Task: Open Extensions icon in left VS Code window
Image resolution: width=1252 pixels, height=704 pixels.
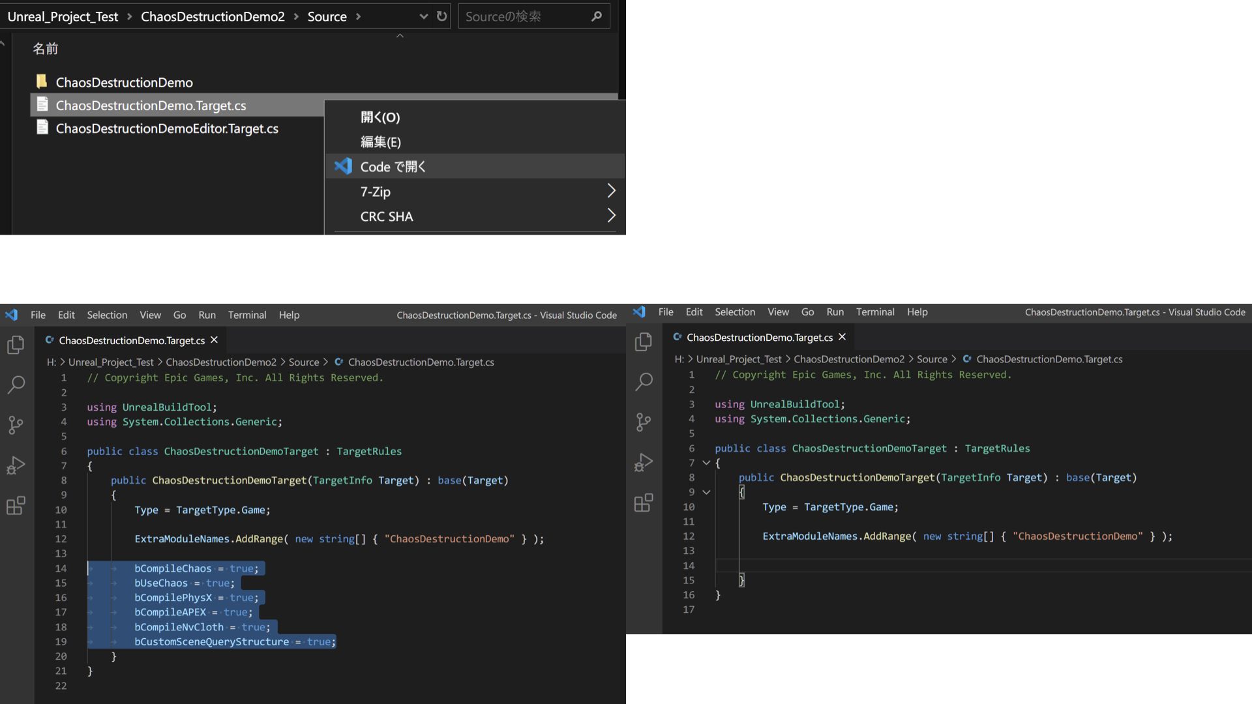Action: click(16, 505)
